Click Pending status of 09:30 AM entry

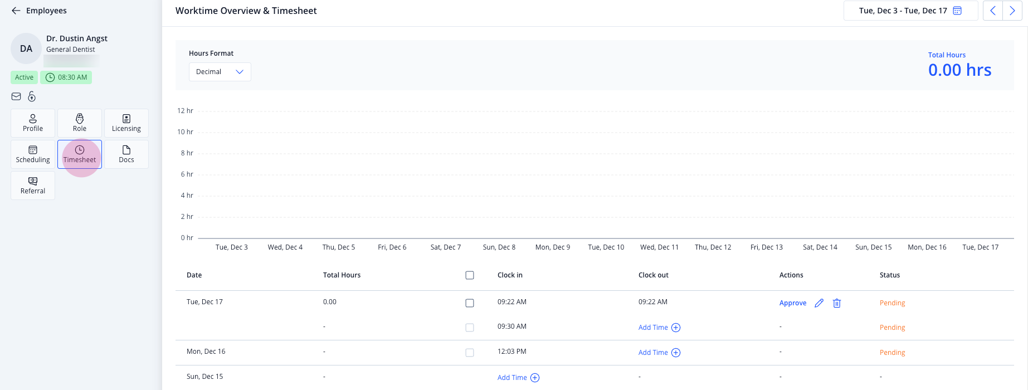[892, 328]
